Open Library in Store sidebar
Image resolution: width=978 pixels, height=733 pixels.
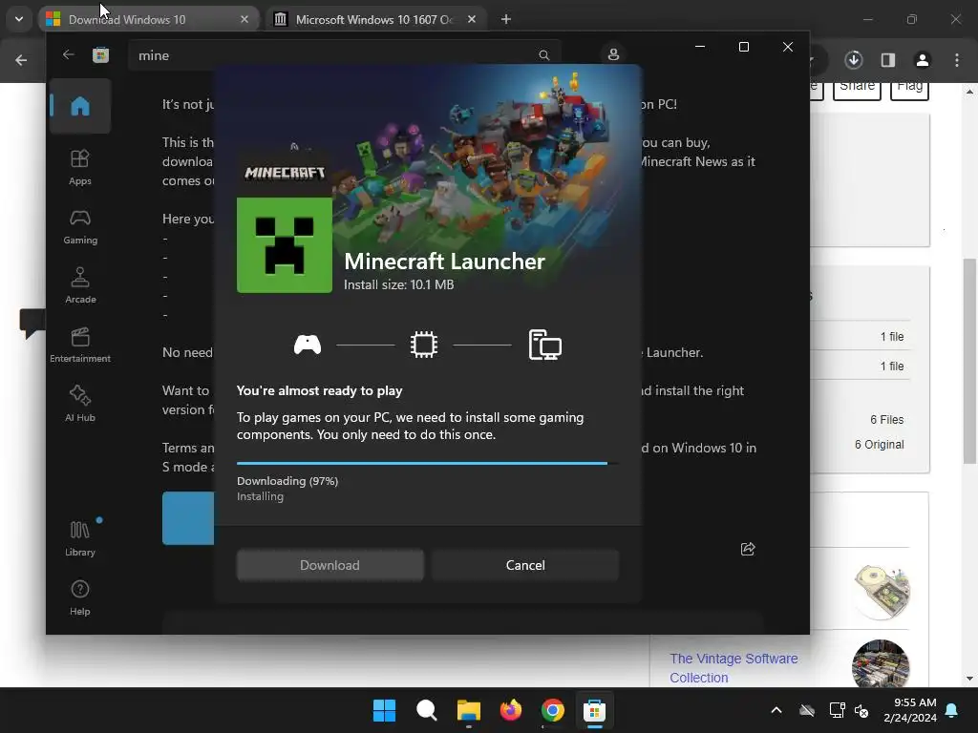[80, 538]
